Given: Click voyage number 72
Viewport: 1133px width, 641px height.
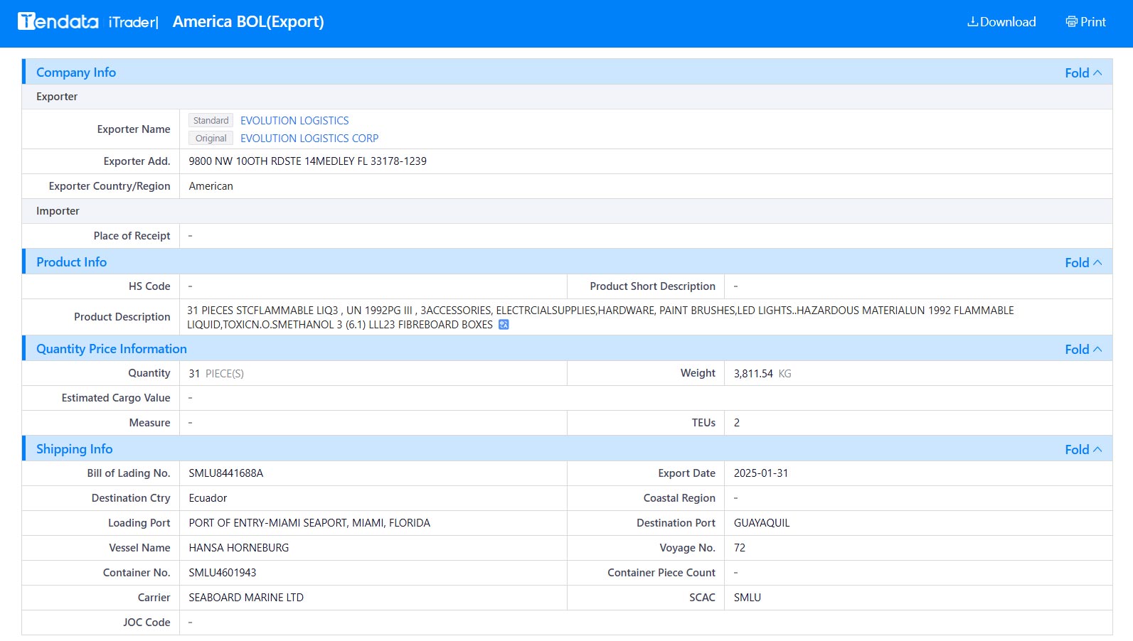Looking at the screenshot, I should coord(740,548).
